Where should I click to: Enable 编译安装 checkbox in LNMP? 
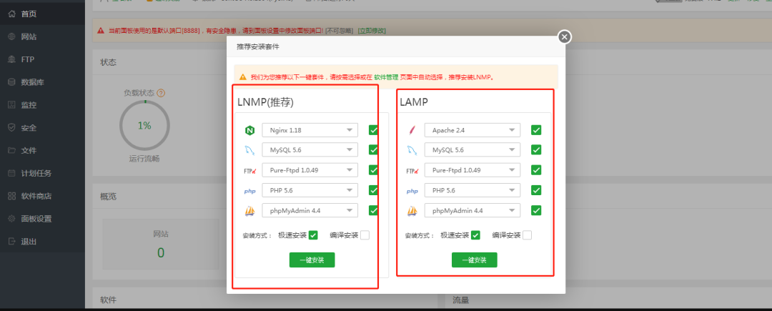(x=365, y=235)
